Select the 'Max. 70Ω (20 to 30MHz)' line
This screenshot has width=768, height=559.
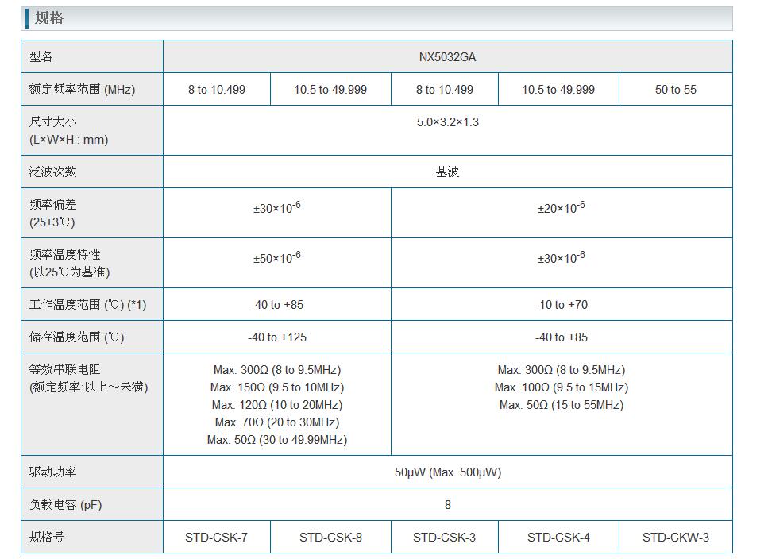(276, 422)
